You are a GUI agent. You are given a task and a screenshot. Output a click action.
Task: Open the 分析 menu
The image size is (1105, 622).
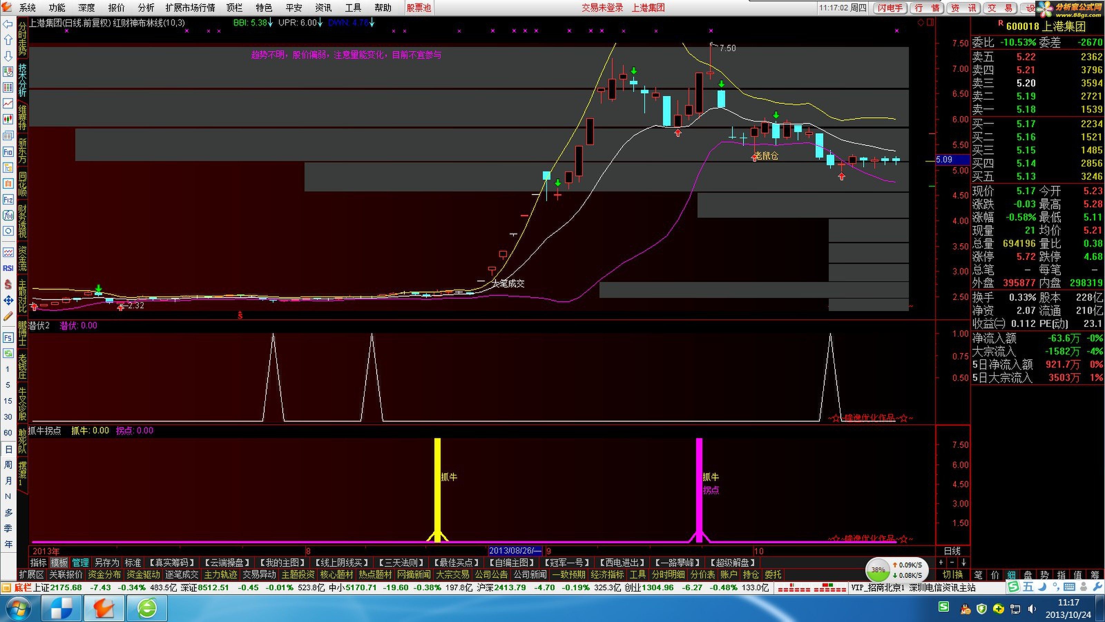(x=146, y=8)
